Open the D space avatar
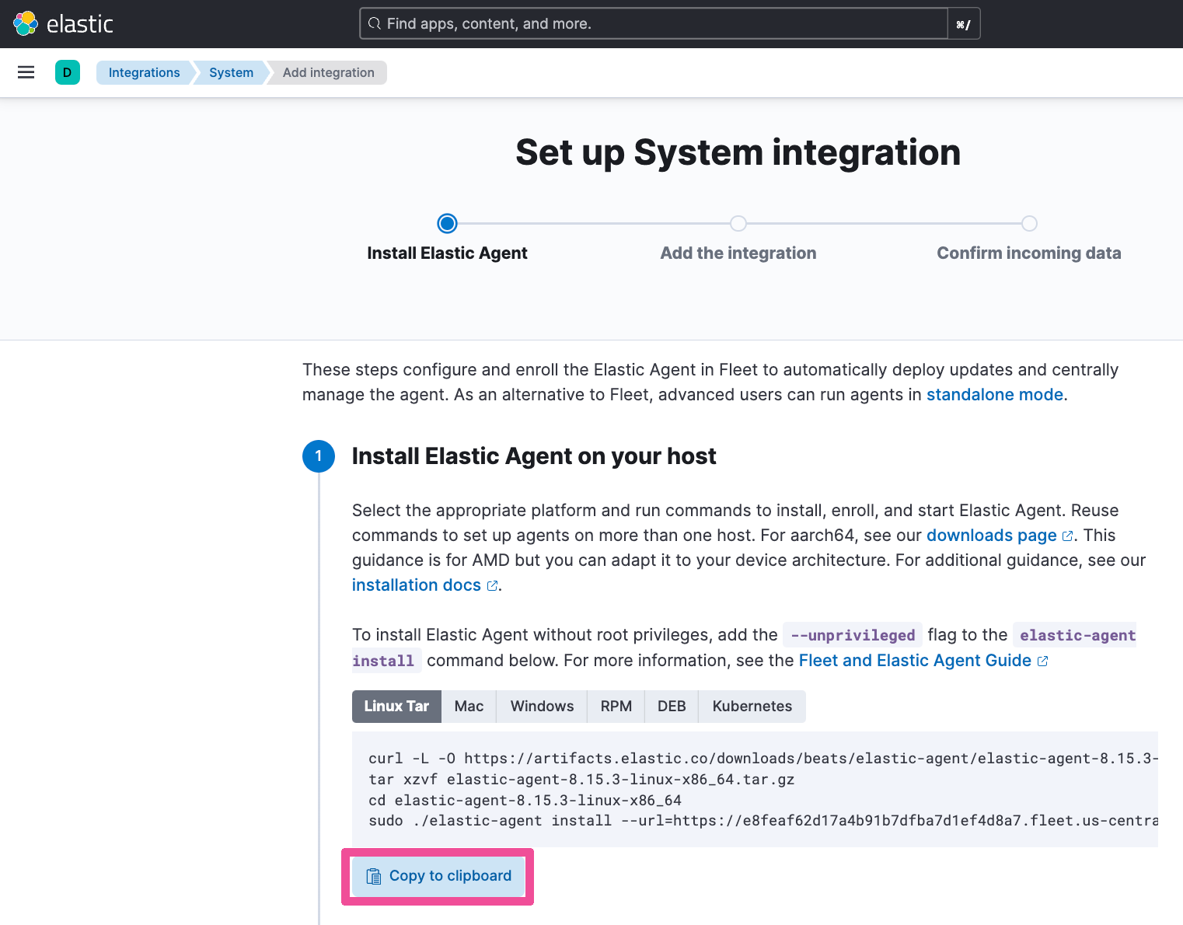This screenshot has height=925, width=1183. click(x=68, y=72)
